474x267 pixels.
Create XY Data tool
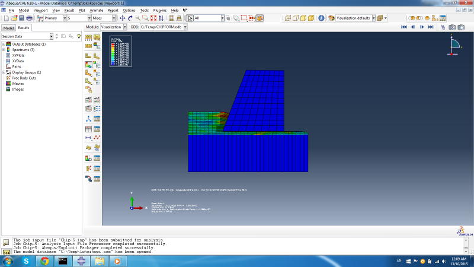coord(88,129)
